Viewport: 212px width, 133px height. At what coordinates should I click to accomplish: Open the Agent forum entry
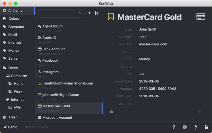pos(69,28)
